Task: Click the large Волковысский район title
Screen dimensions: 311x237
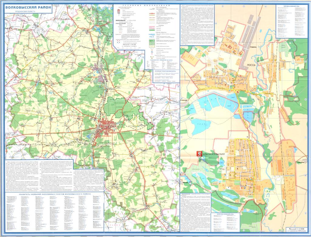Action: click(x=25, y=7)
